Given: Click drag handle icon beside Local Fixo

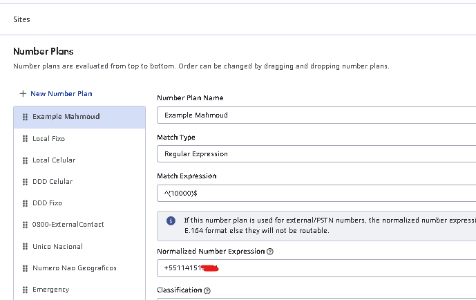Looking at the screenshot, I should pos(25,139).
